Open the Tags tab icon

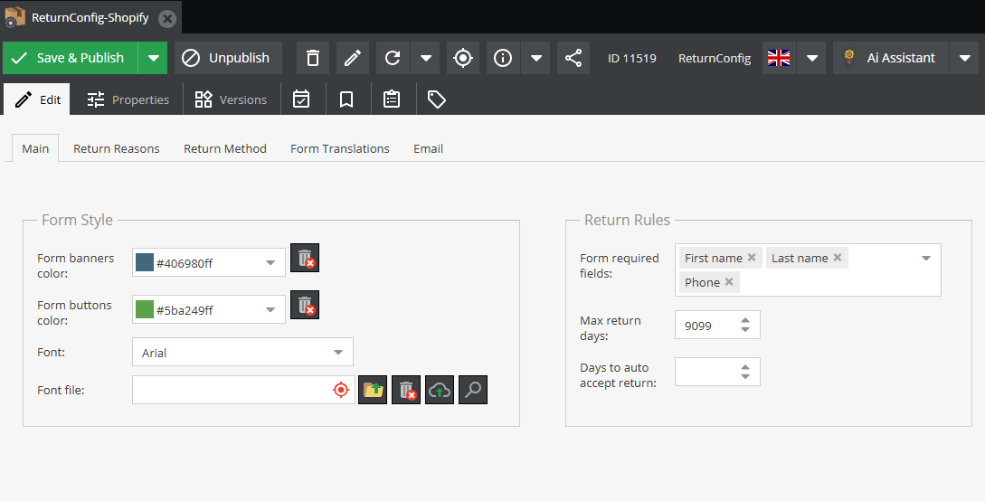coord(437,99)
